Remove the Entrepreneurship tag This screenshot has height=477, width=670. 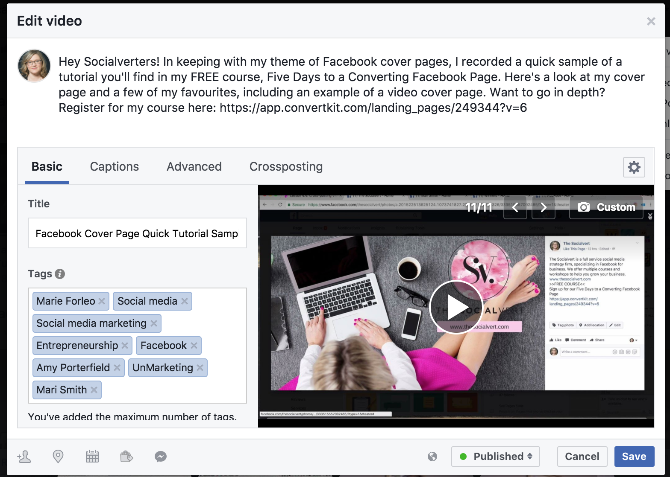125,346
